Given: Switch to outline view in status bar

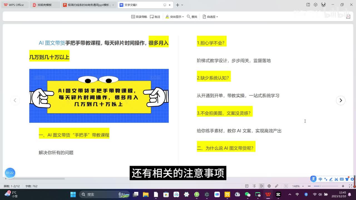Looking at the screenshot, I should (x=254, y=186).
